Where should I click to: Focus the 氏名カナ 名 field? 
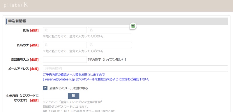[x=110, y=45]
